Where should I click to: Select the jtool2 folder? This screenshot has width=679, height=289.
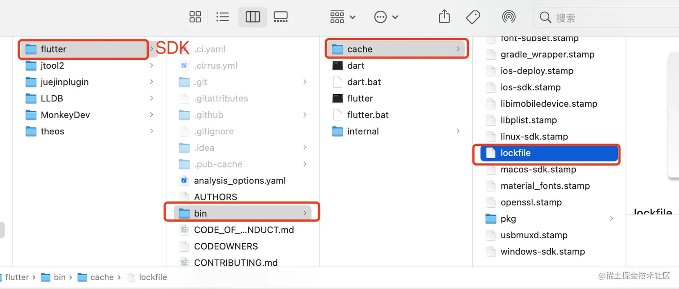coord(89,66)
